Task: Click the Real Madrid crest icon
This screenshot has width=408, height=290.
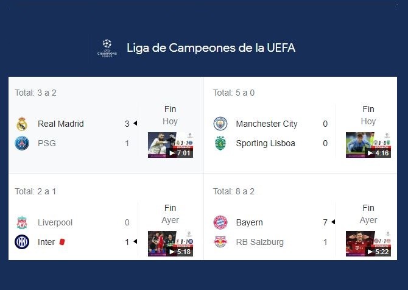Action: pos(22,124)
